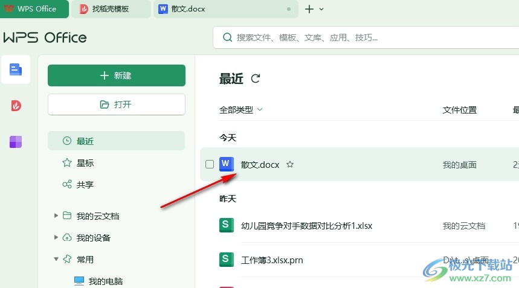Click the Word icon of 散文.docx

(227, 164)
